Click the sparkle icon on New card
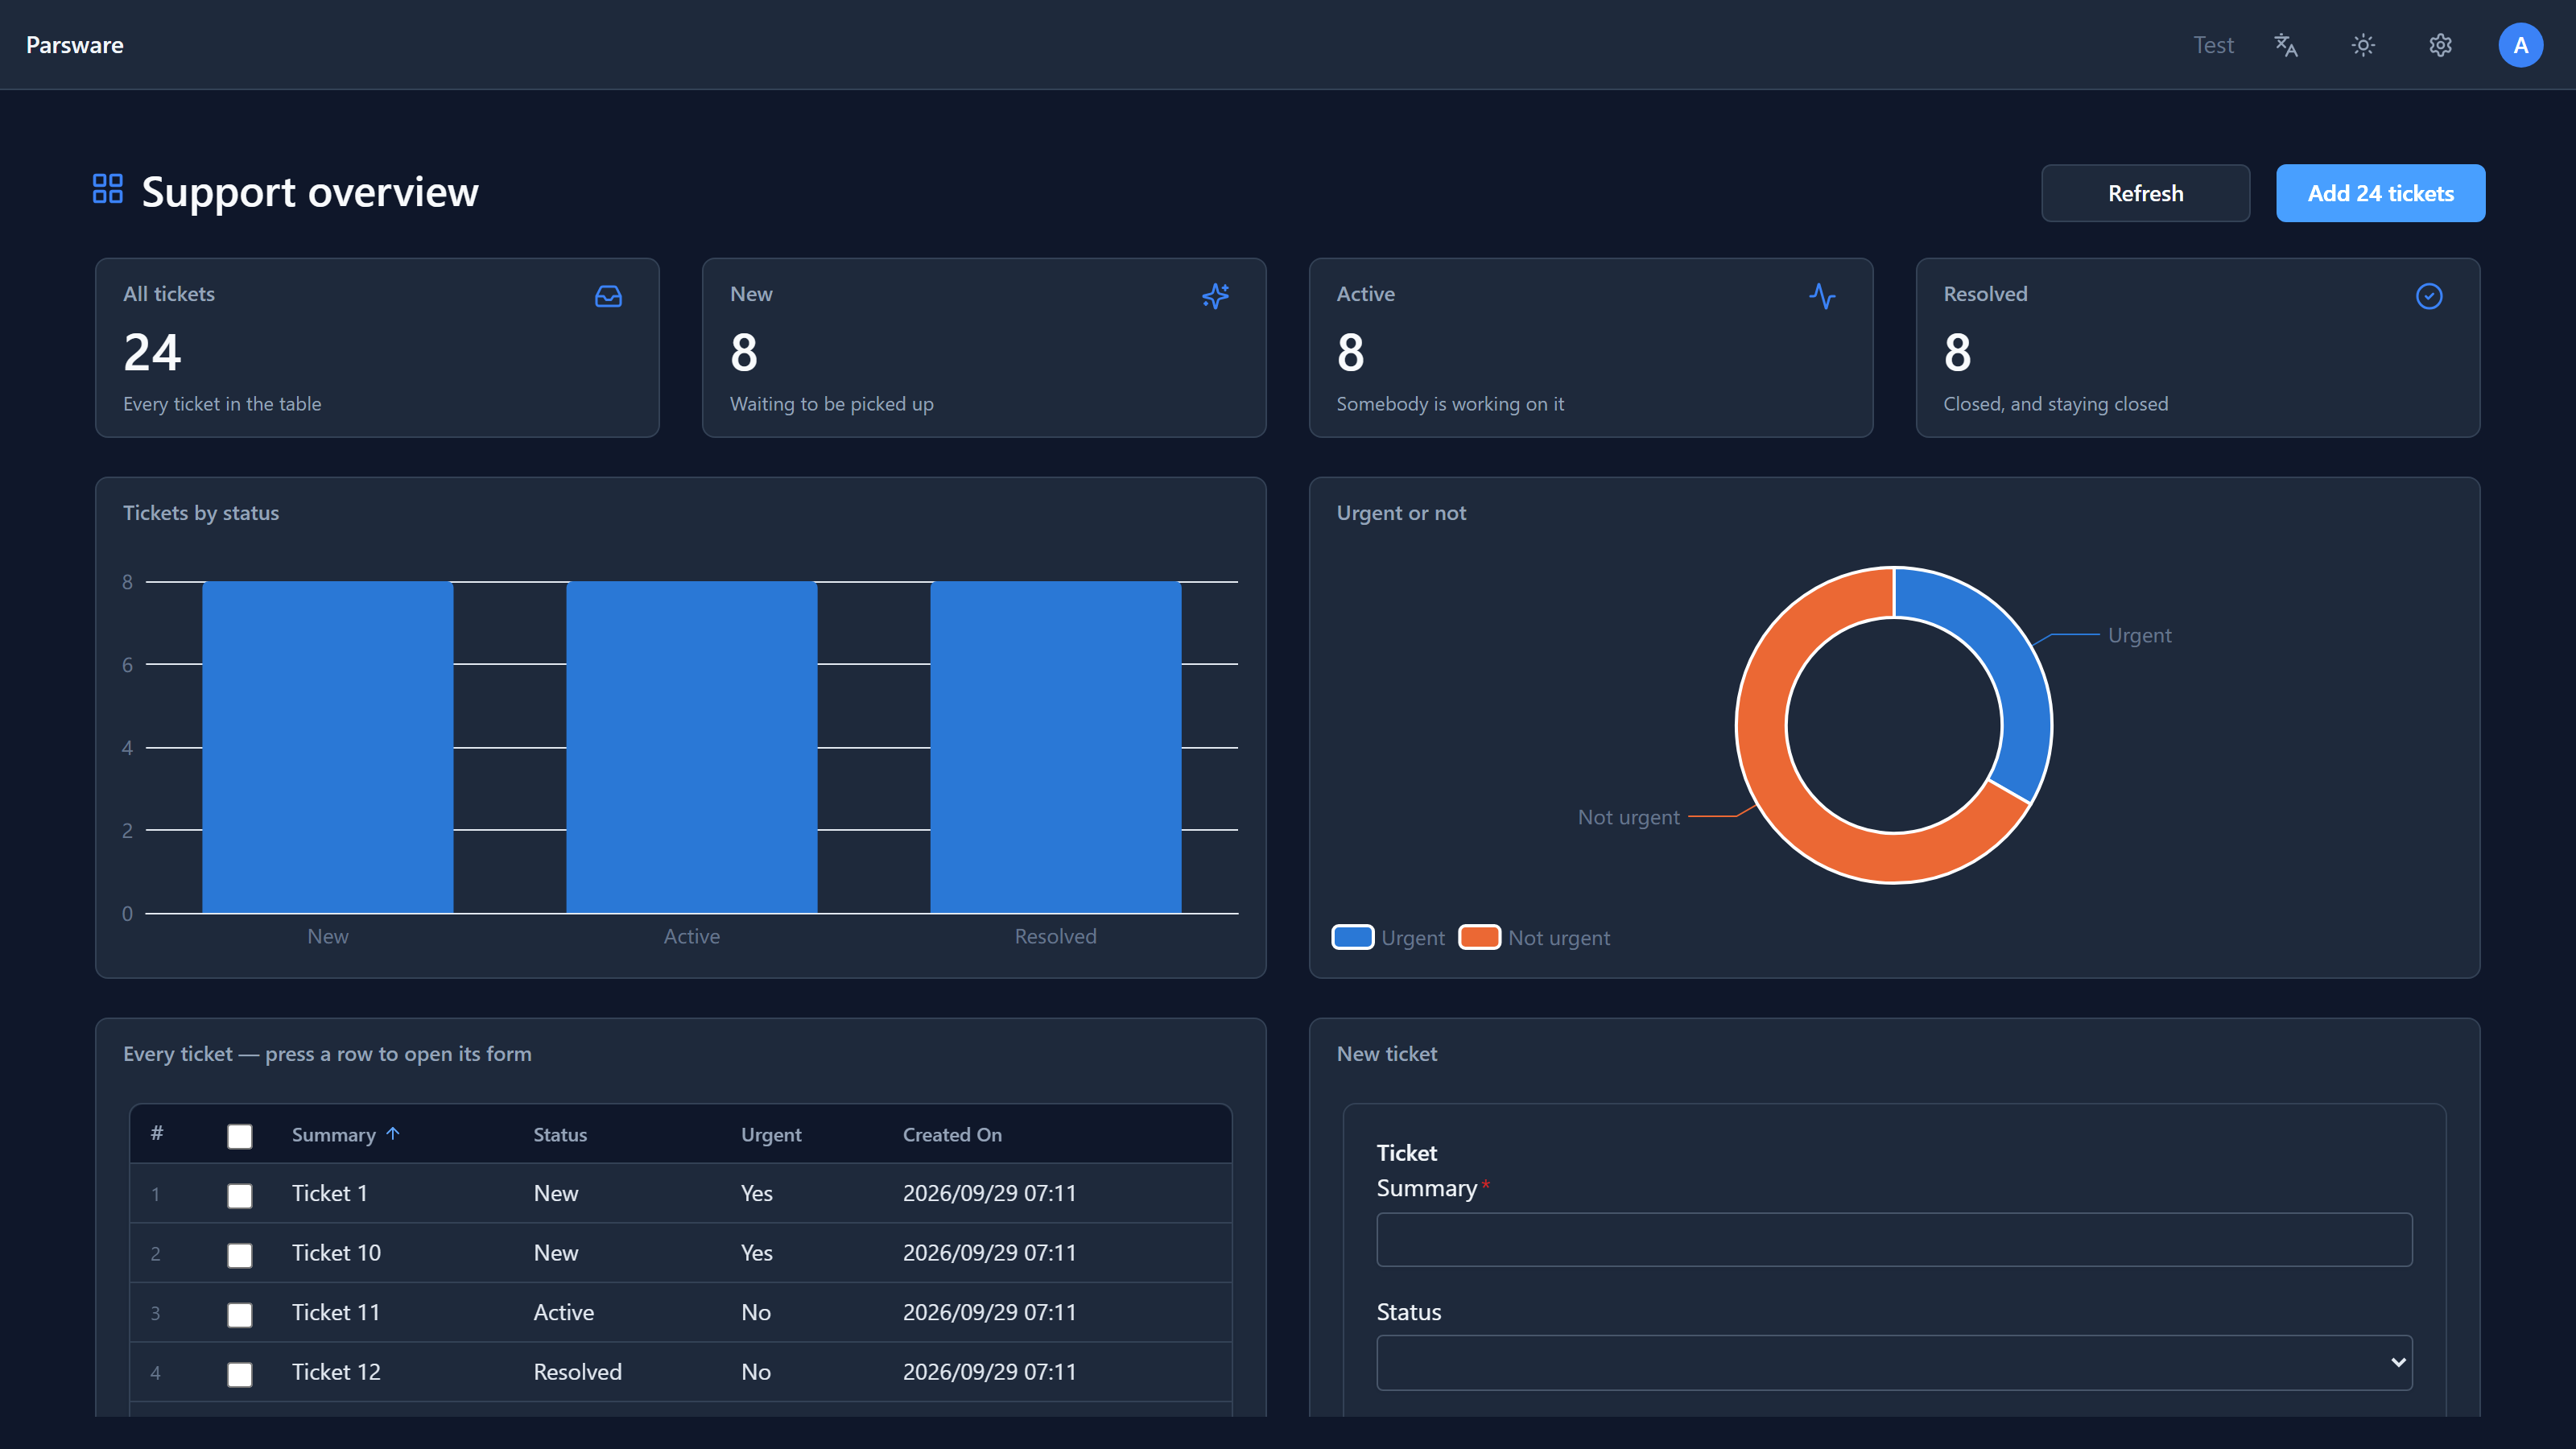This screenshot has width=2576, height=1449. [x=1215, y=296]
